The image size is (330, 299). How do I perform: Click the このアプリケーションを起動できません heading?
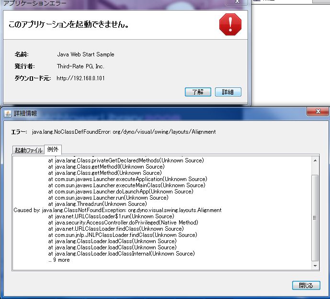pos(68,24)
